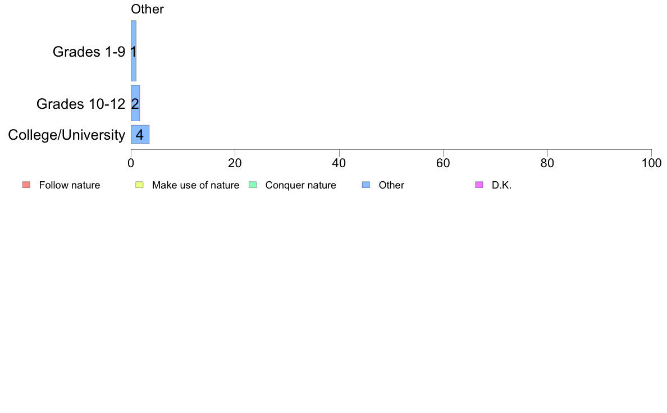667x413 pixels.
Task: Click the purple D.K. legend swatch
Action: click(x=479, y=185)
